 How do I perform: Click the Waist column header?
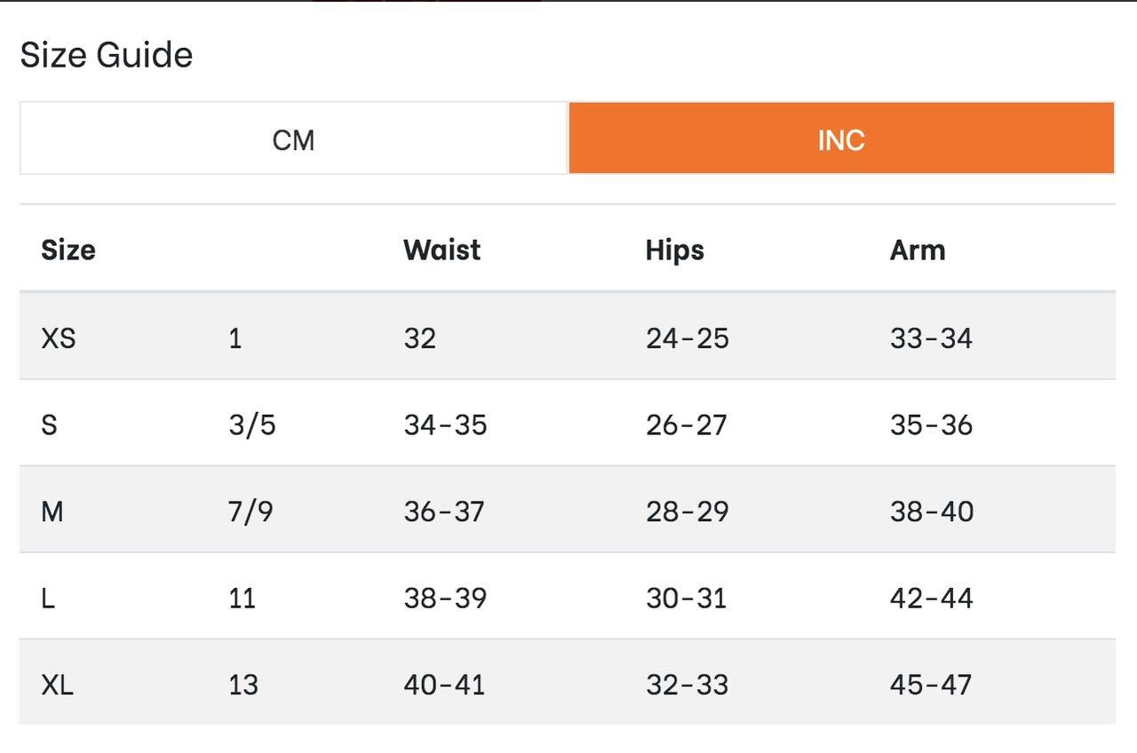(x=441, y=250)
